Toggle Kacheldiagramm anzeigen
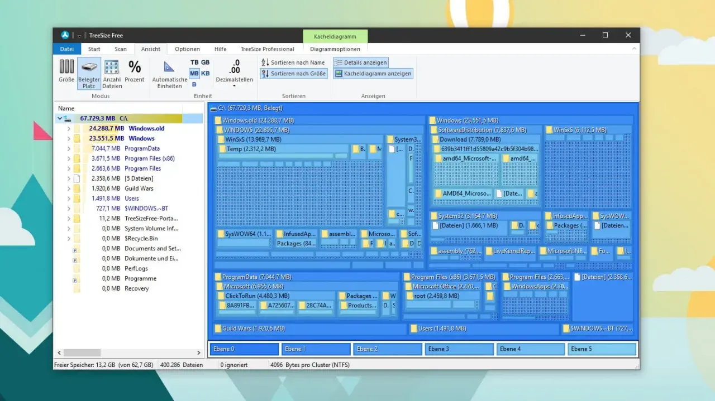This screenshot has width=715, height=401. coord(373,73)
